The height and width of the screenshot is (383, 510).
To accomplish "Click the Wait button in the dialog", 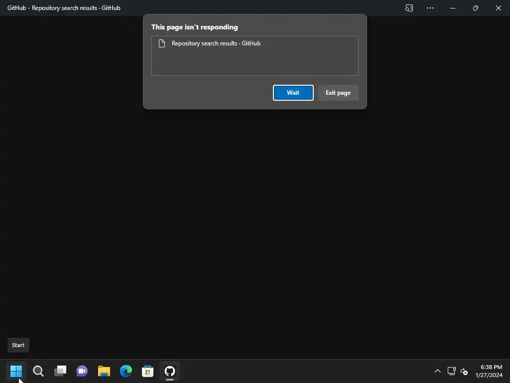I will coord(293,93).
